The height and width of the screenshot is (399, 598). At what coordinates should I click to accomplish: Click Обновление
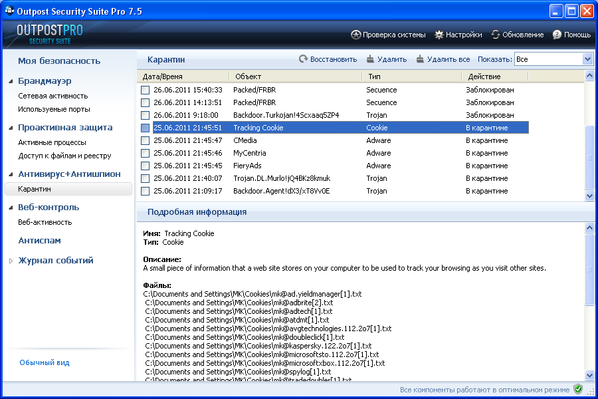pyautogui.click(x=518, y=35)
